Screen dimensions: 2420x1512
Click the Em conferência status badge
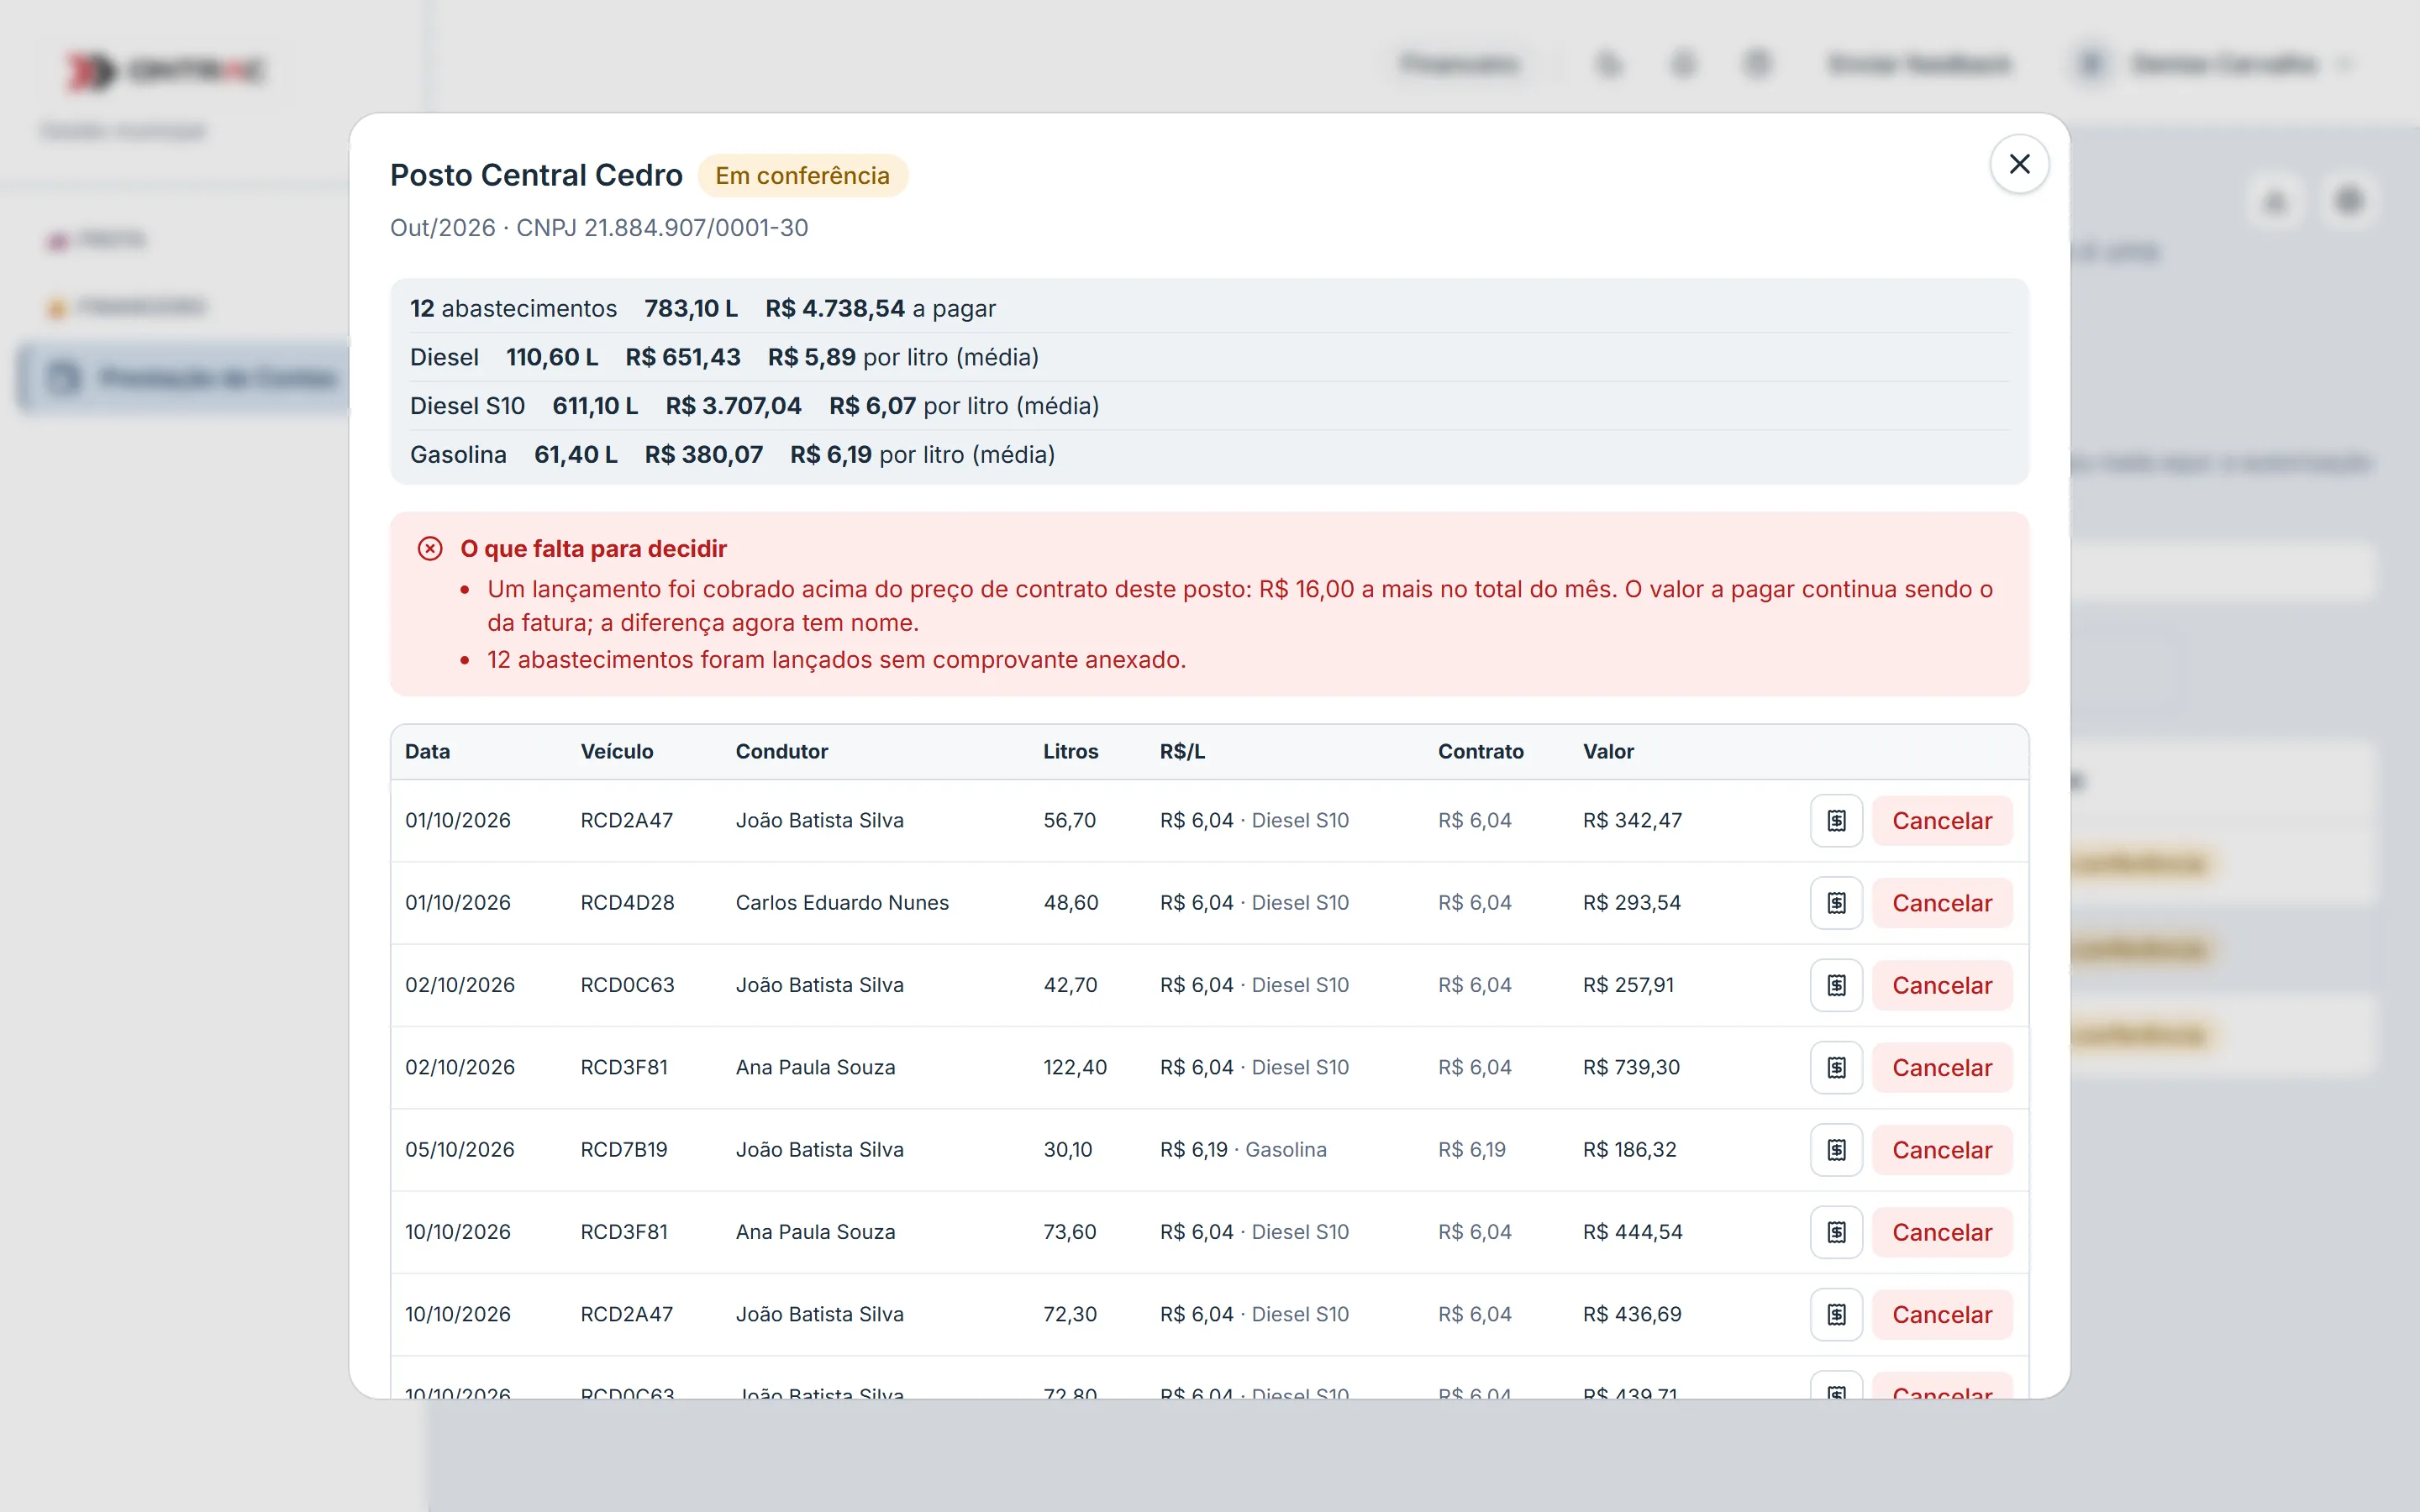point(802,176)
